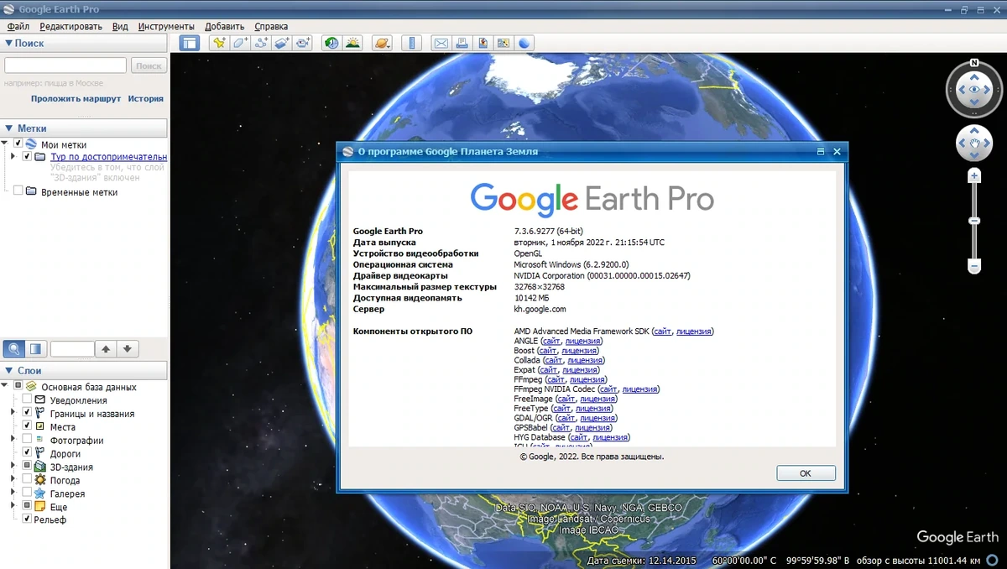Open the FFmpeg лицензия link
The height and width of the screenshot is (569, 1007).
click(x=587, y=379)
